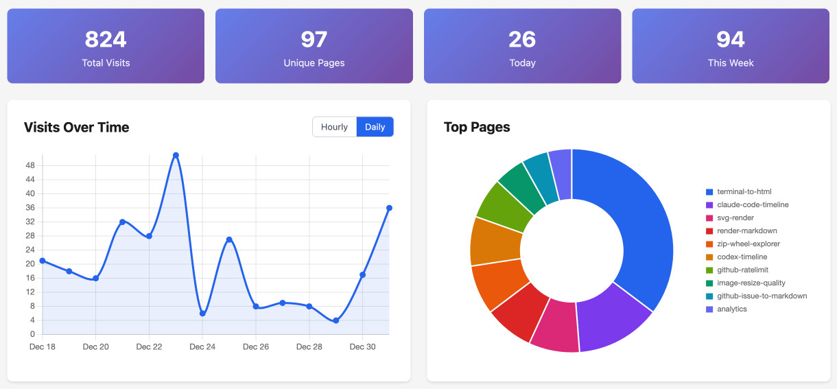Select the Dec 25 data point near 27
The image size is (837, 389).
point(229,239)
